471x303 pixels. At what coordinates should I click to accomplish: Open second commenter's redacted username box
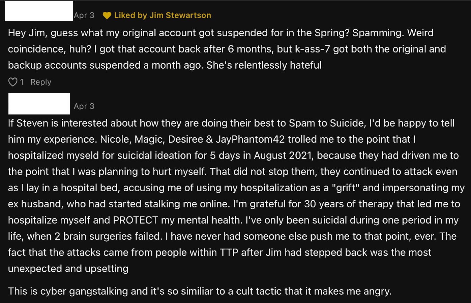(39, 104)
